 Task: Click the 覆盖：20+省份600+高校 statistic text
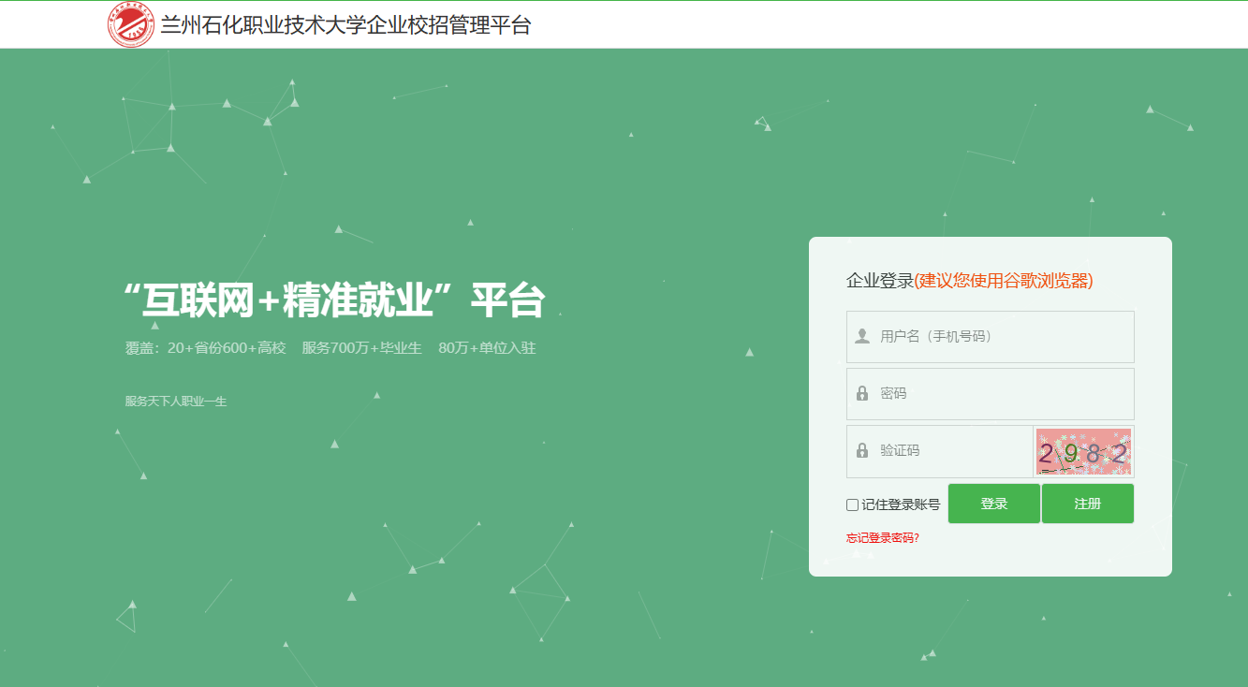click(205, 348)
